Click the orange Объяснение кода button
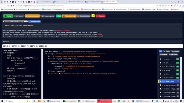Image resolution: width=184 pixels, height=103 pixels. pos(69,16)
